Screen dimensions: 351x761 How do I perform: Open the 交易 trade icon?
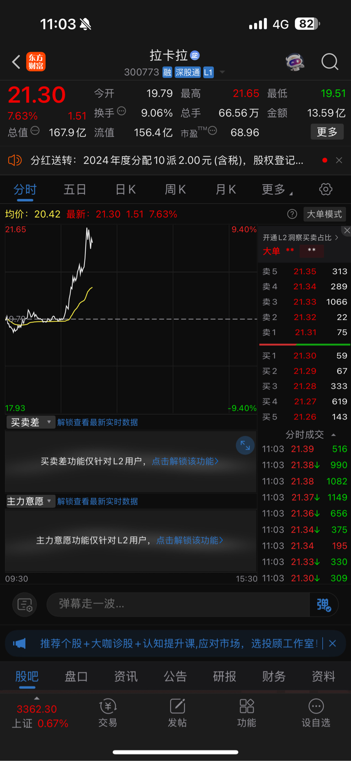click(108, 713)
